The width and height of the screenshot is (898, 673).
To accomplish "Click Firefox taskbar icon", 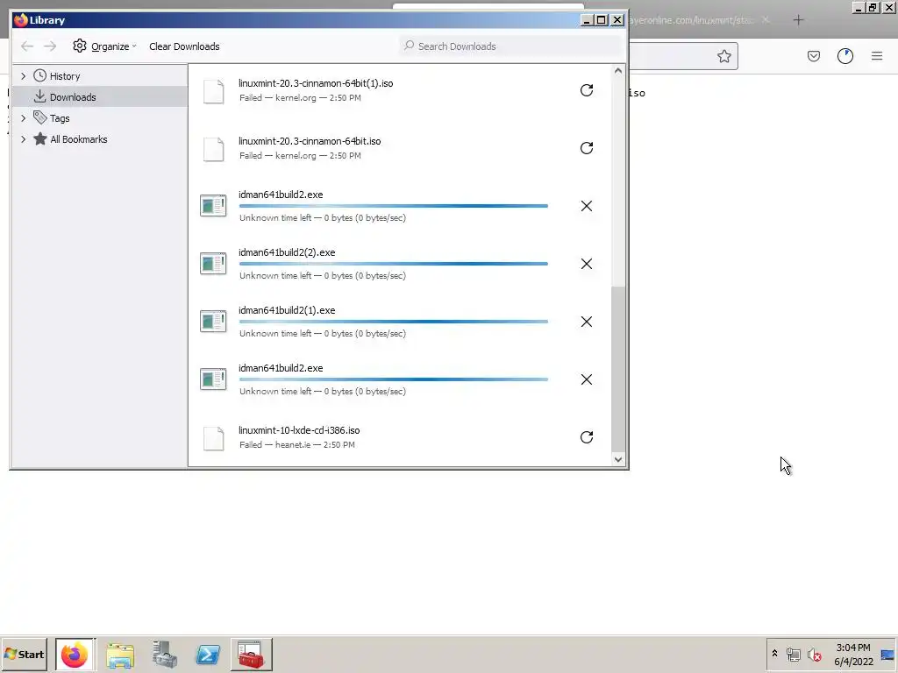I will (75, 654).
